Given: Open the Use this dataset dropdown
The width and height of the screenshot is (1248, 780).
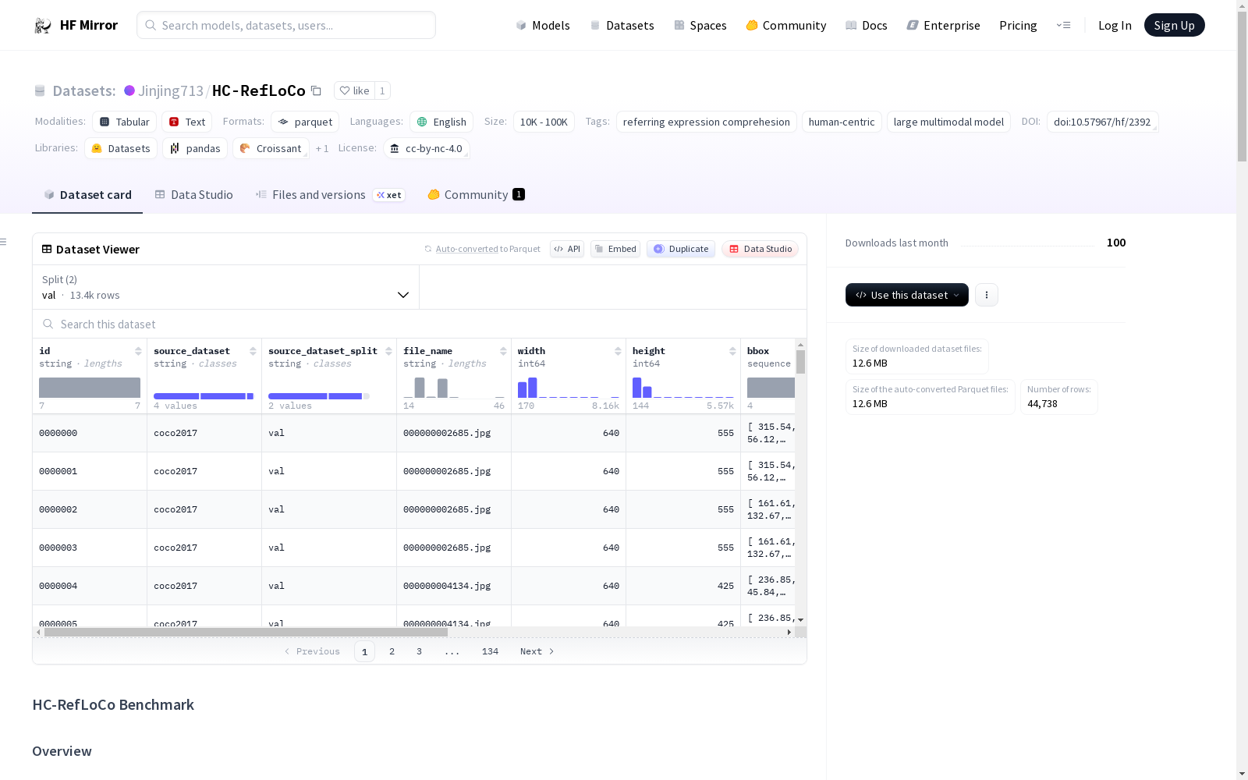Looking at the screenshot, I should pyautogui.click(x=907, y=295).
